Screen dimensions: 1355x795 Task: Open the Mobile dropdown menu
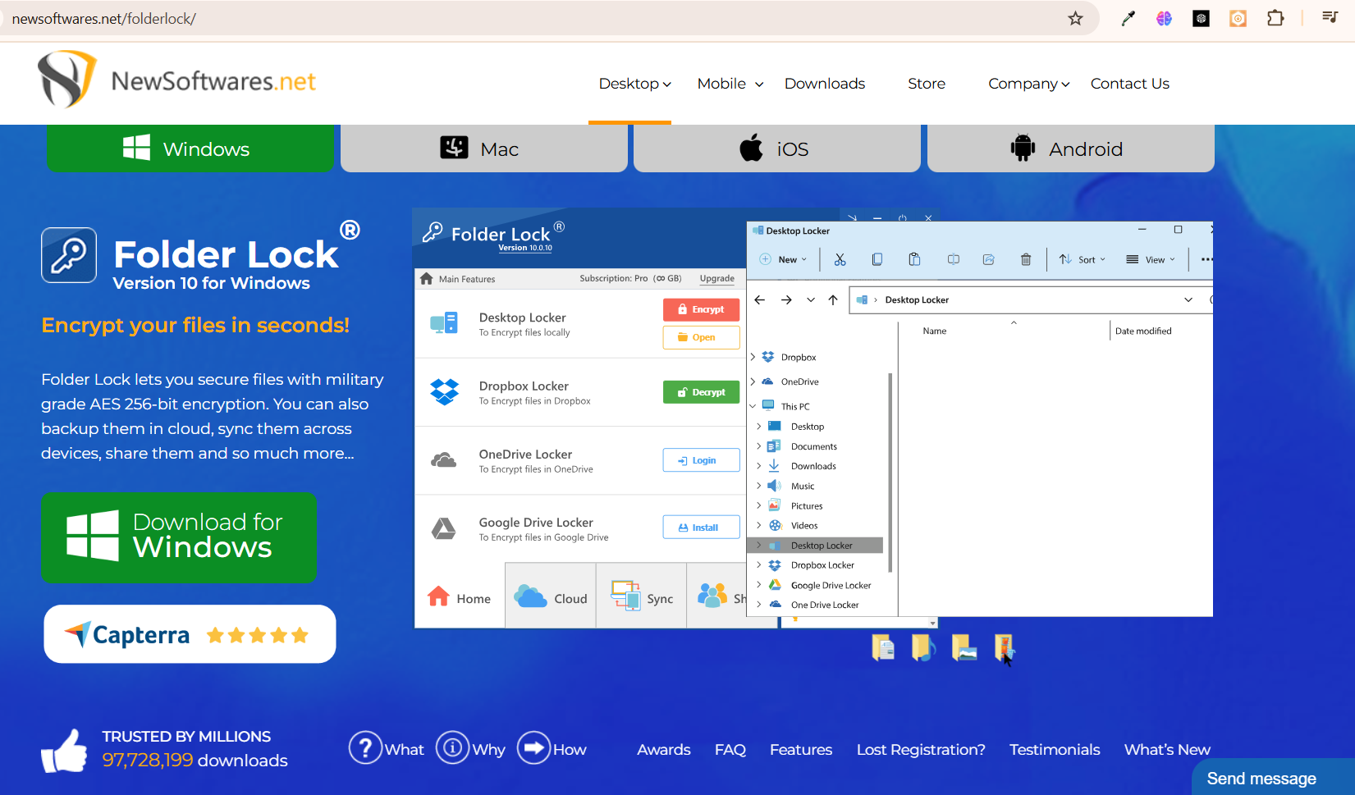pyautogui.click(x=730, y=84)
